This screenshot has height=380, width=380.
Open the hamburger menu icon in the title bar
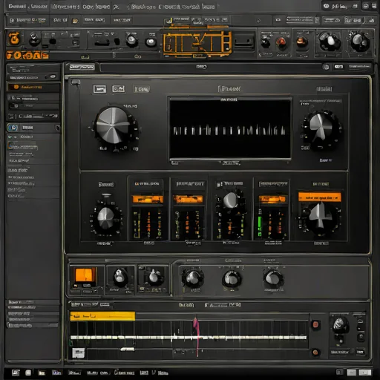374,6
